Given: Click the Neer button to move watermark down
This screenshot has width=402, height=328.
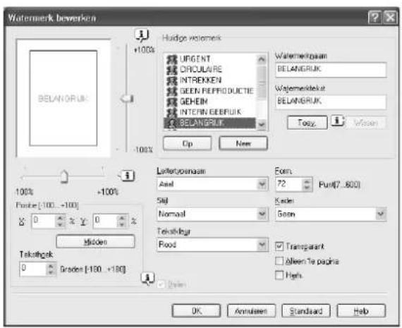Looking at the screenshot, I should pos(243,143).
